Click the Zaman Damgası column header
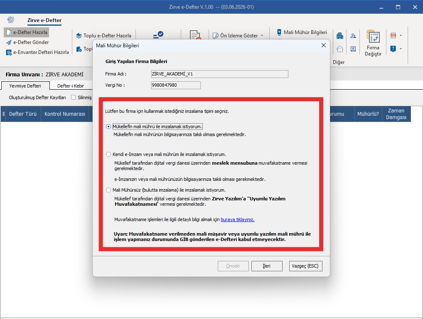This screenshot has height=319, width=423. coord(396,114)
